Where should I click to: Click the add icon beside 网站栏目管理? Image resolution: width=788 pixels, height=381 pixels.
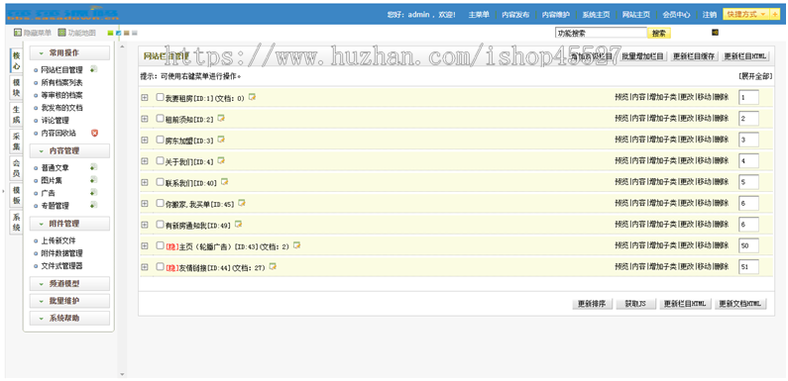(93, 69)
